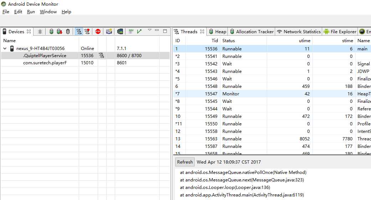The height and width of the screenshot is (200, 371).
Task: Close the Threads tab
Action: (x=202, y=31)
